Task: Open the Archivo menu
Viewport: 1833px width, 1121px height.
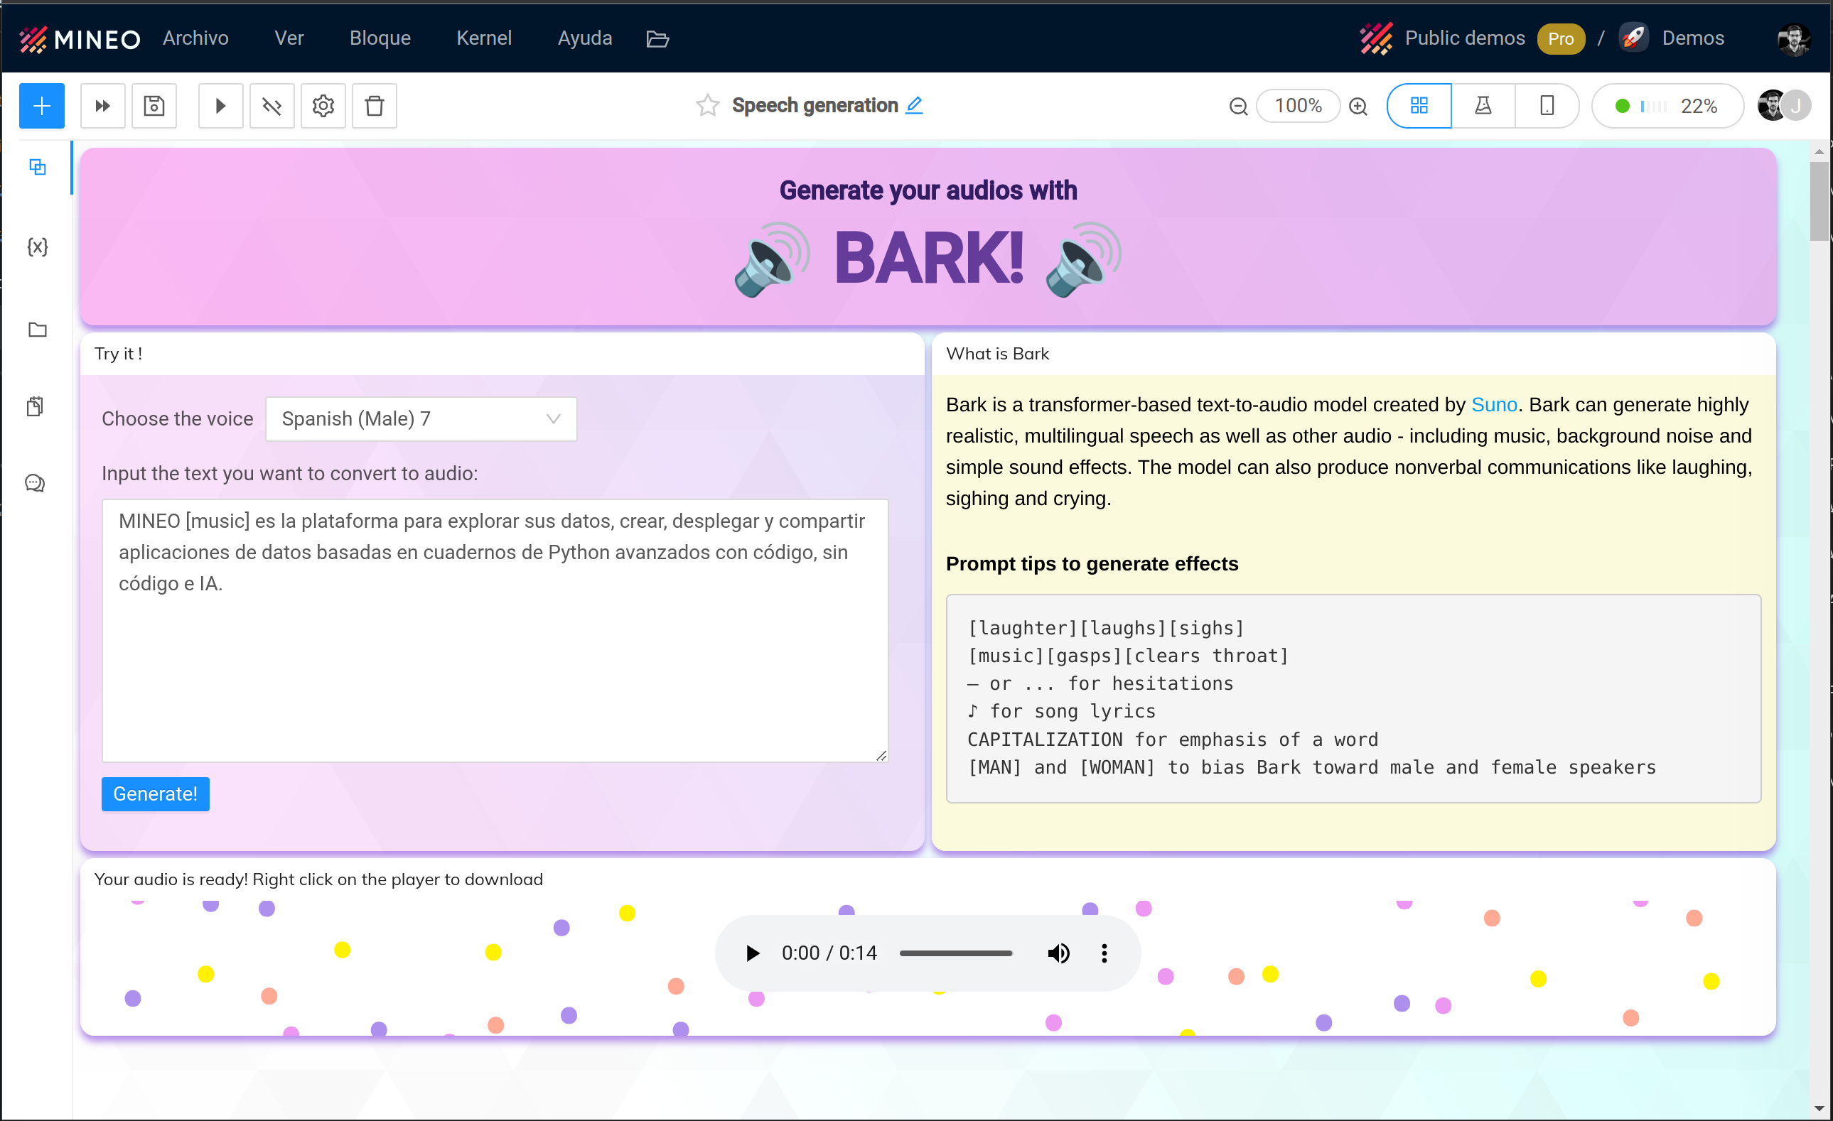Action: pyautogui.click(x=195, y=38)
